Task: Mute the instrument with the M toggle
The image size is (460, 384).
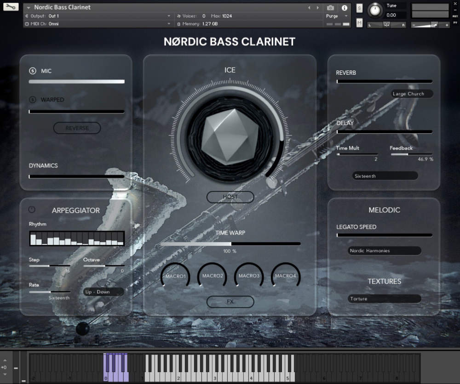Action: point(359,22)
